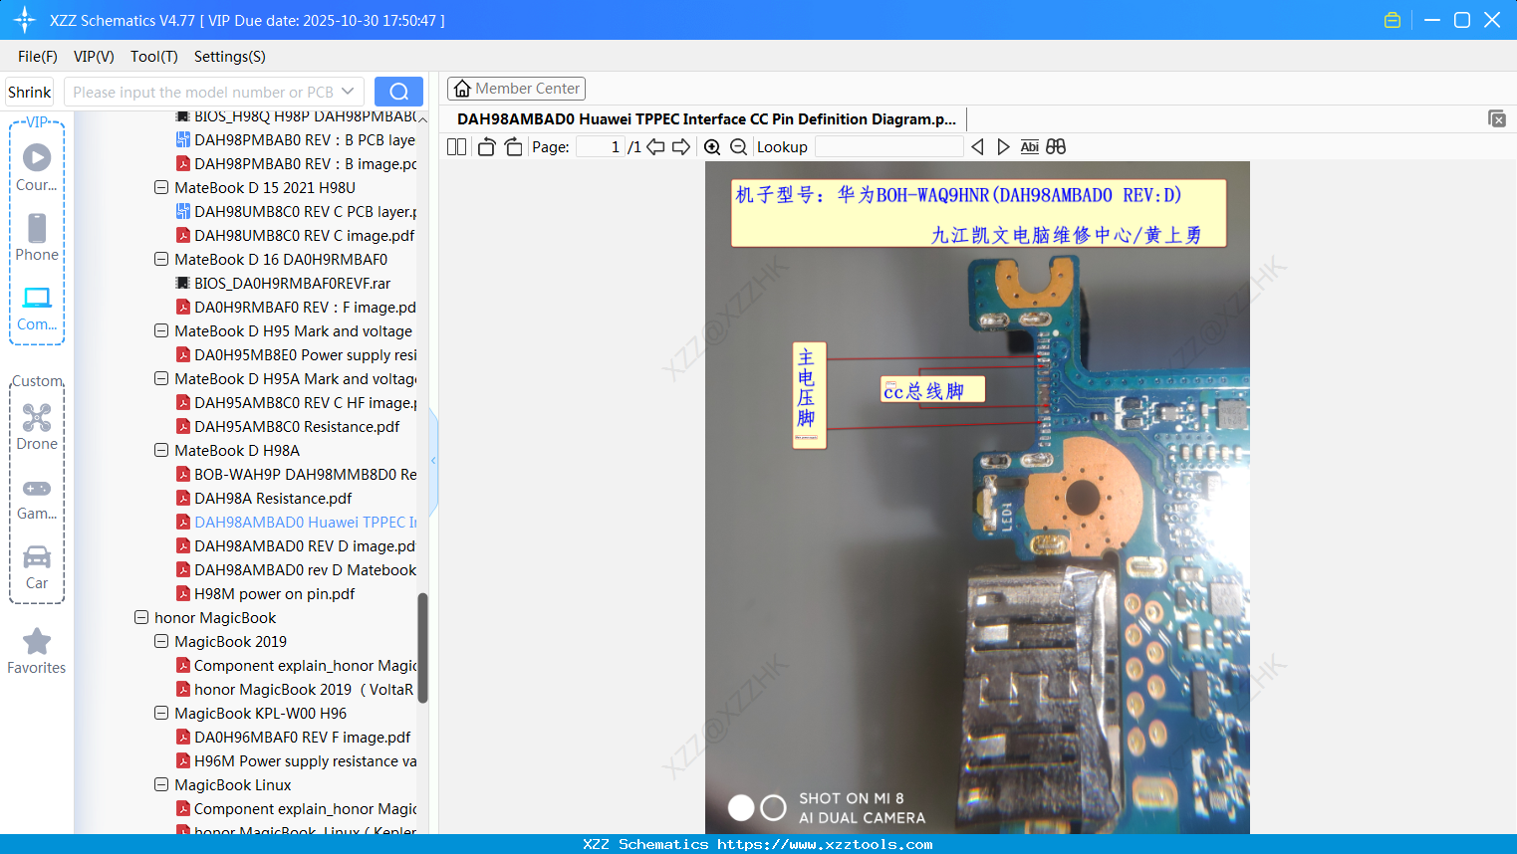Screen dimensions: 1517x854
Task: Click the page number input box
Action: click(601, 147)
